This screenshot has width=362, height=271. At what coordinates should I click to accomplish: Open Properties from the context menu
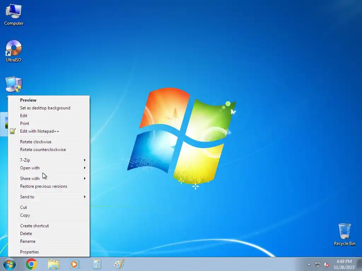point(49,252)
